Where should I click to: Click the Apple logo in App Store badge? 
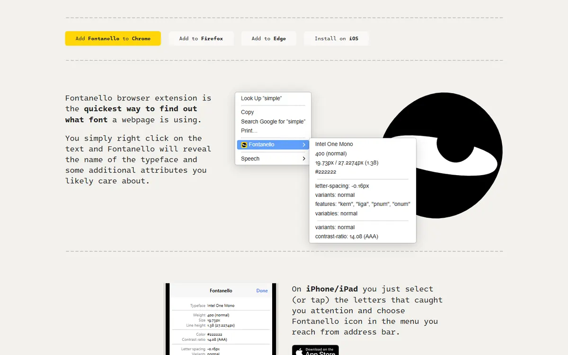pos(299,352)
